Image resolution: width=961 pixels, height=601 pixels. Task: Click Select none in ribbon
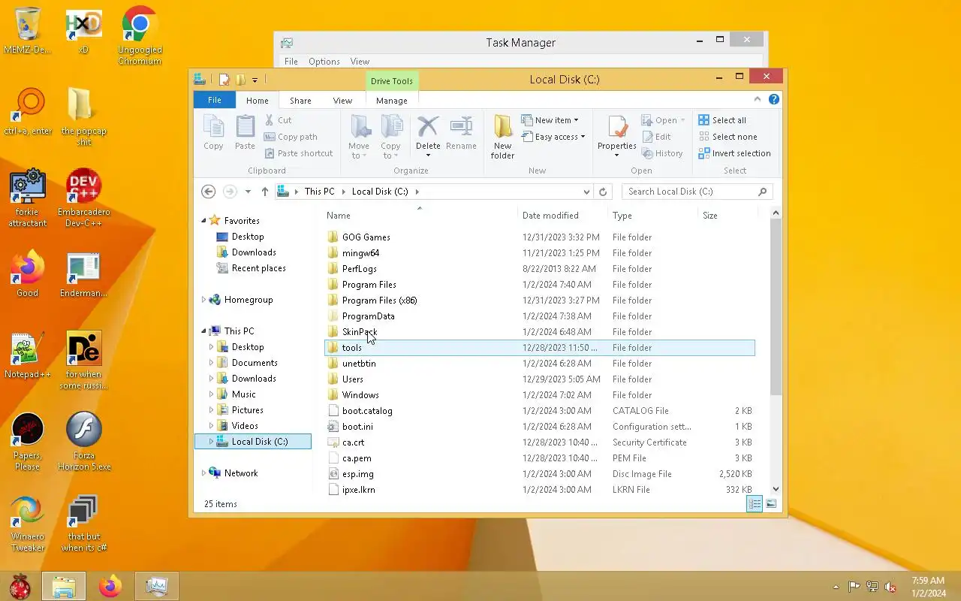pos(728,137)
